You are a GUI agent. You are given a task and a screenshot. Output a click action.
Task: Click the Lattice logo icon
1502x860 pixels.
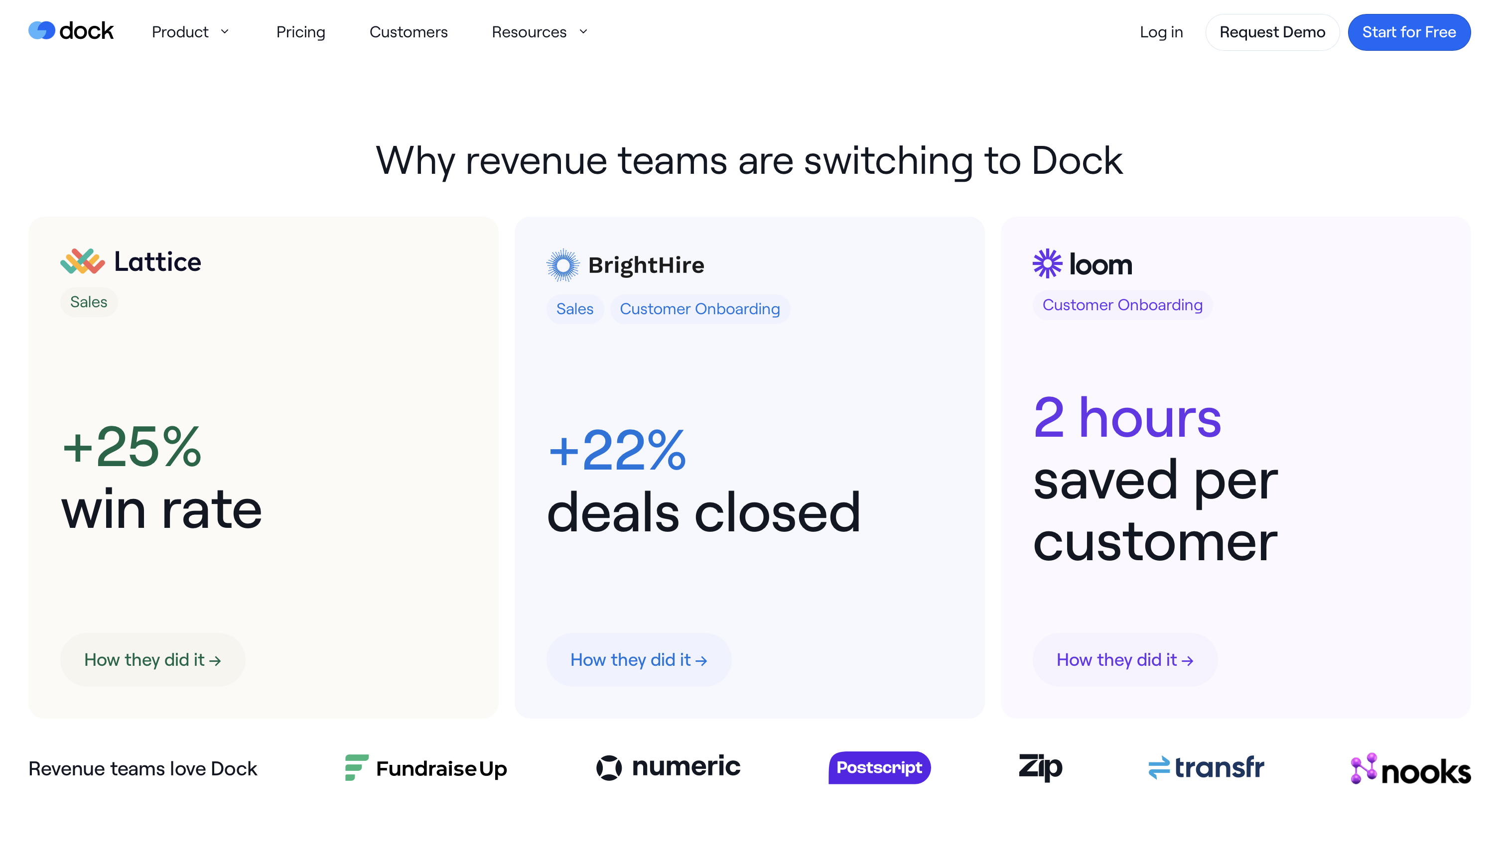click(x=82, y=261)
